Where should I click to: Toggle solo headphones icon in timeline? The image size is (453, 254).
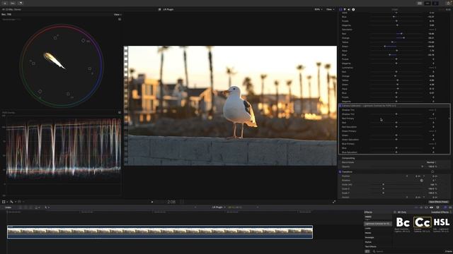pyautogui.click(x=426, y=207)
